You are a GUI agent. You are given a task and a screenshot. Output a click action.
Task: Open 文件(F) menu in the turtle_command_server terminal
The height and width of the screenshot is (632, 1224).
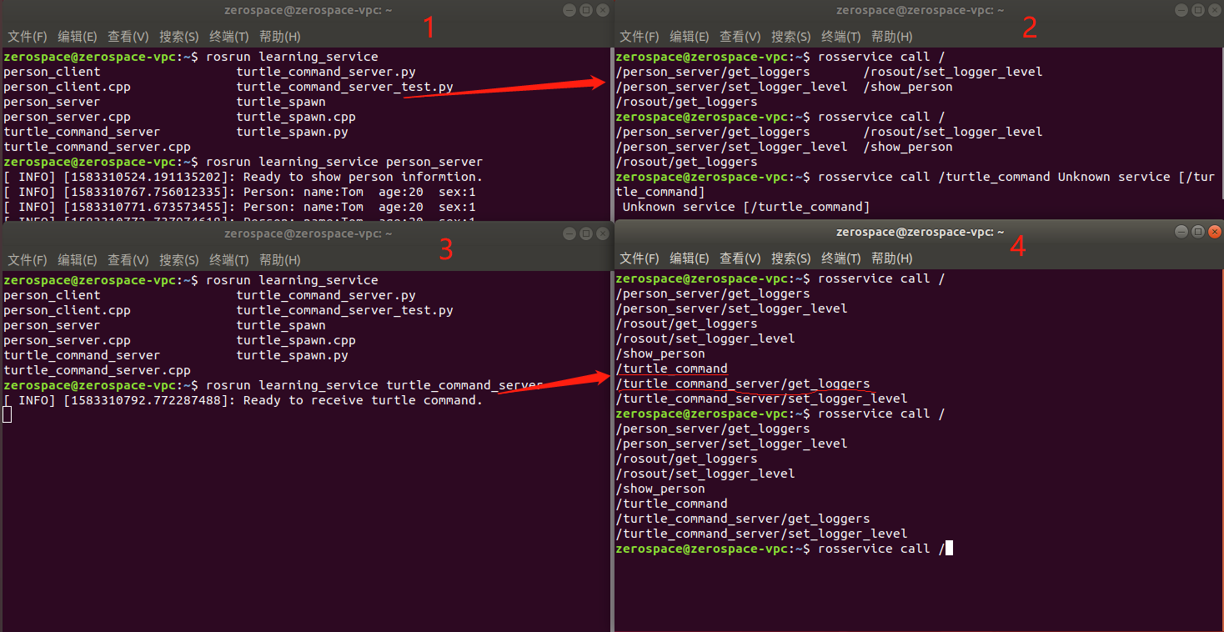tap(28, 260)
